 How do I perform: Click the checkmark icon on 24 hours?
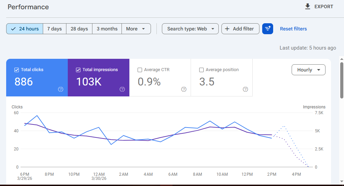click(13, 29)
